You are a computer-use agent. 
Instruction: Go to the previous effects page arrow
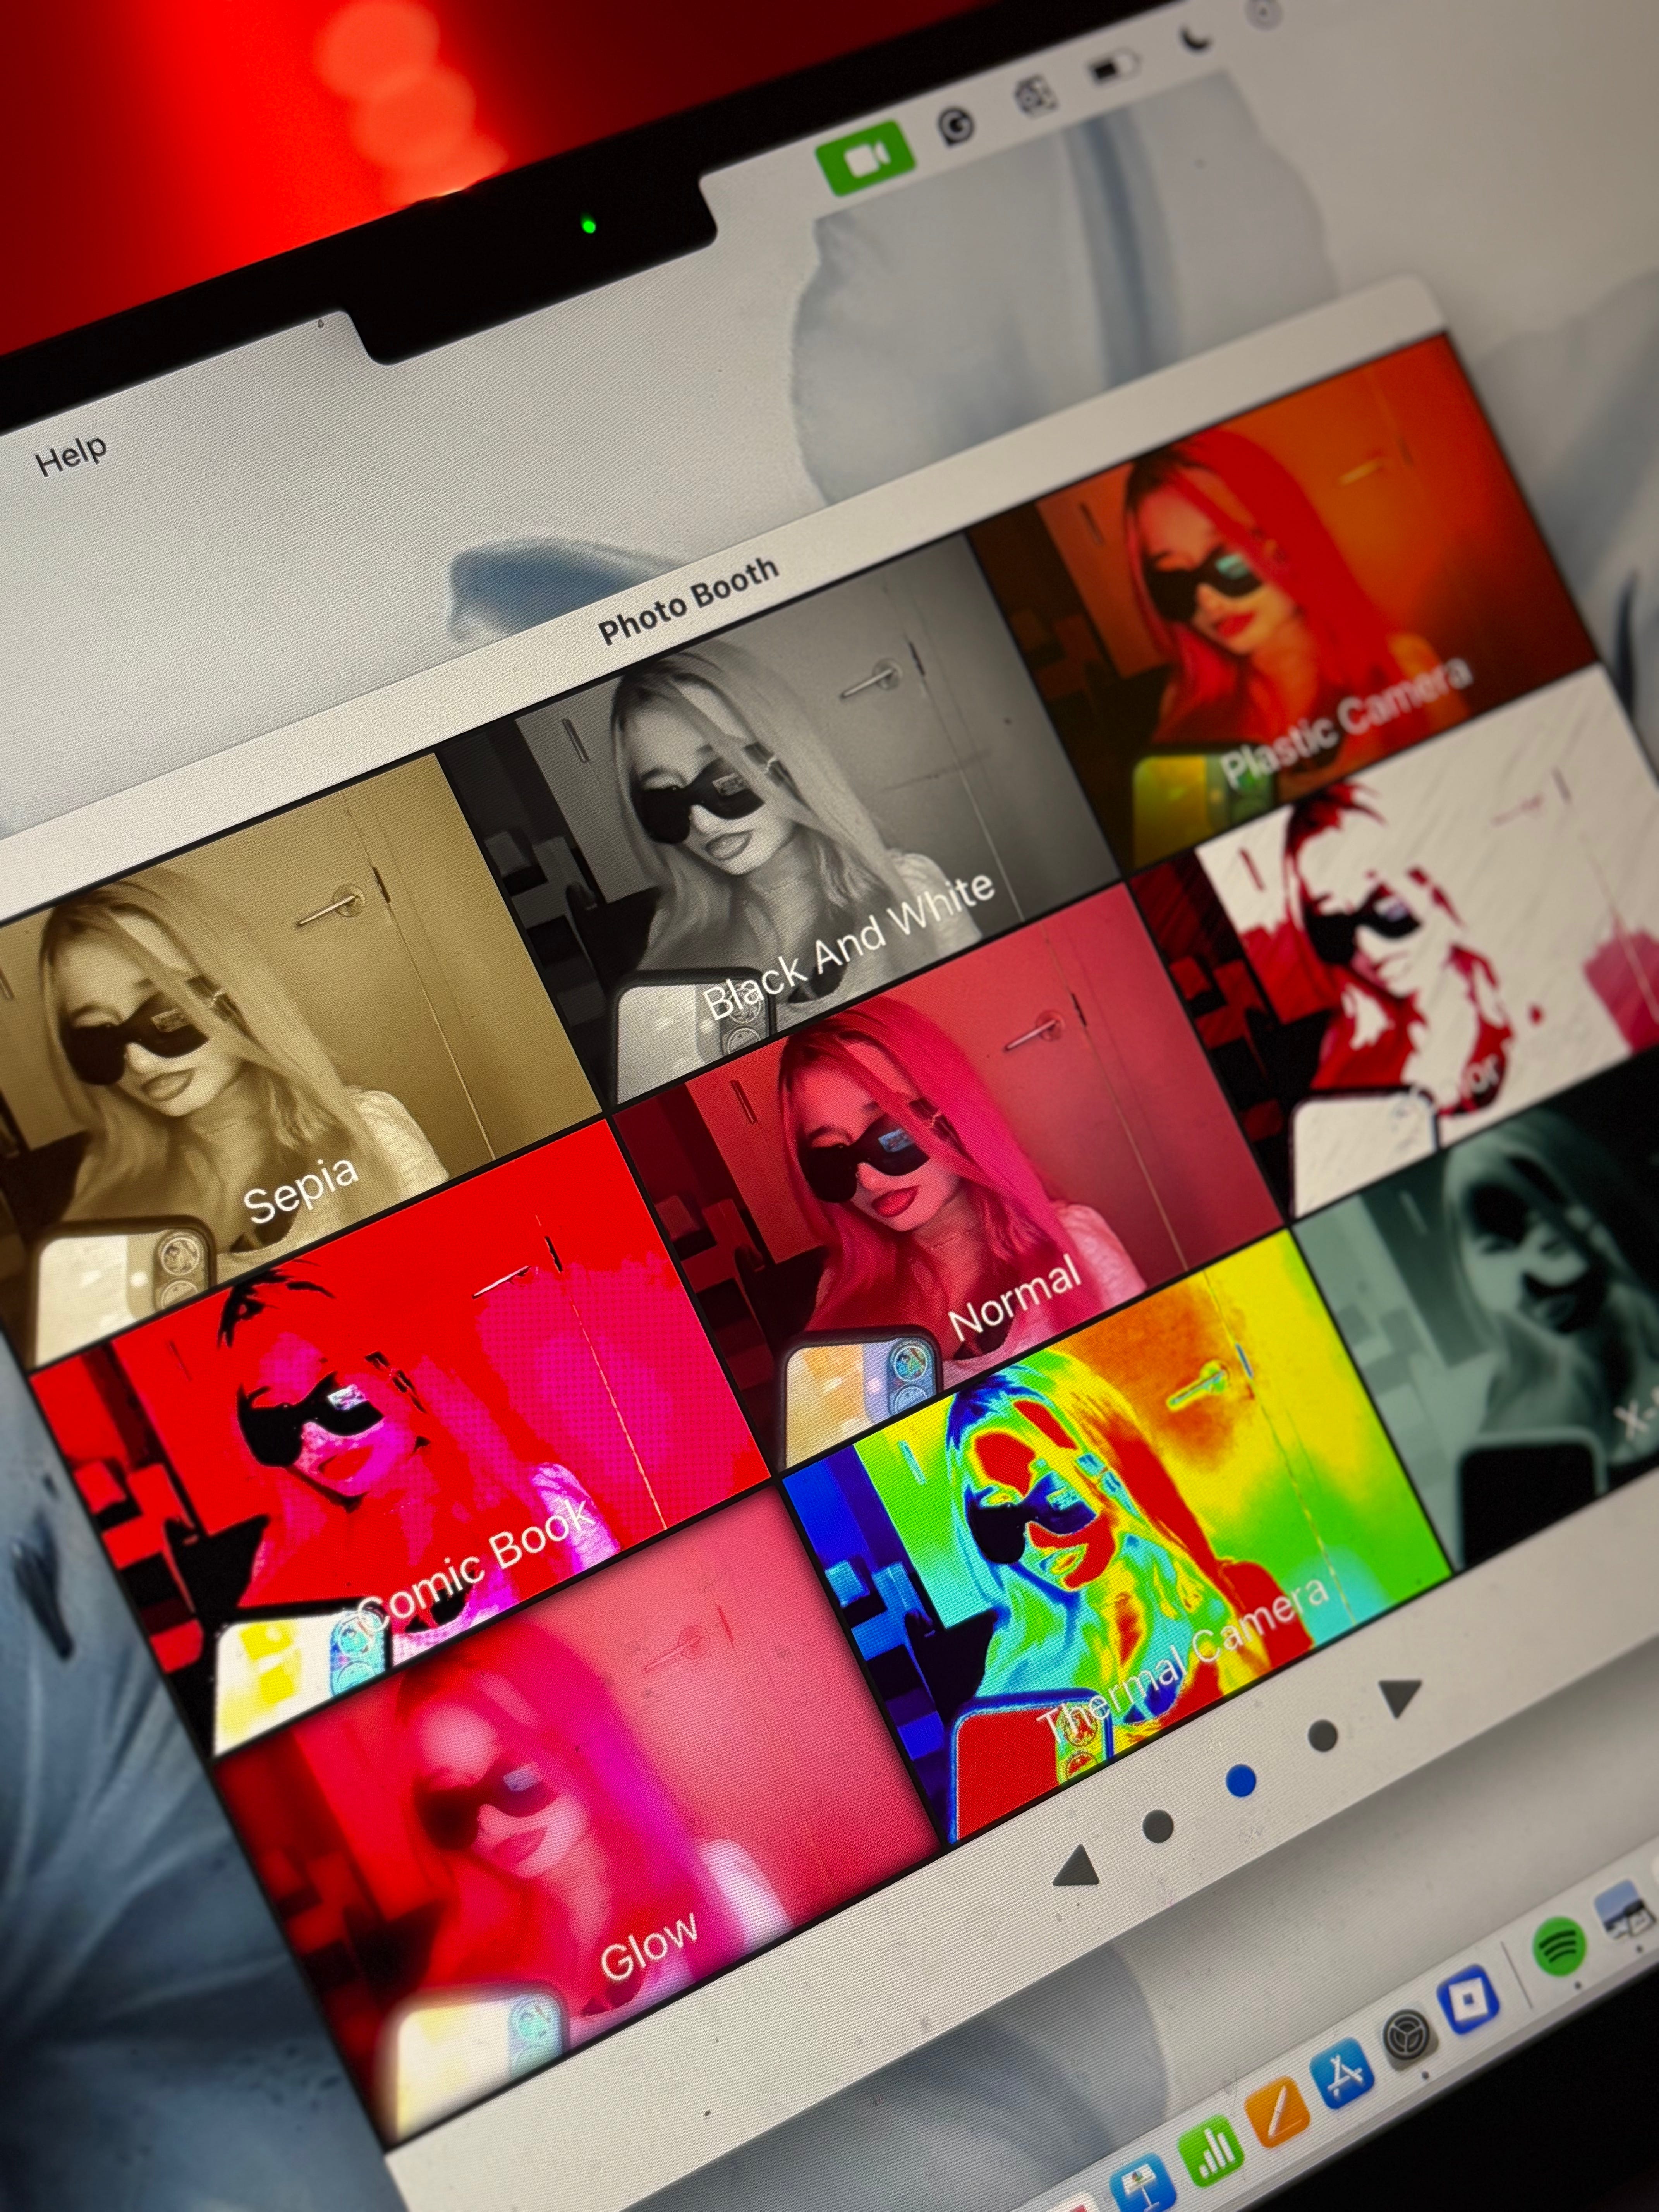pyautogui.click(x=1077, y=1866)
